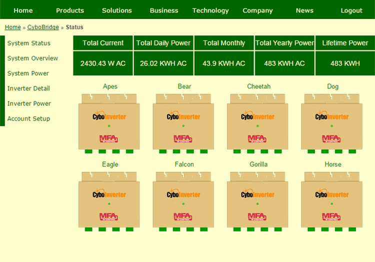
Task: Open the Gorilla inverter image
Action: (257, 202)
